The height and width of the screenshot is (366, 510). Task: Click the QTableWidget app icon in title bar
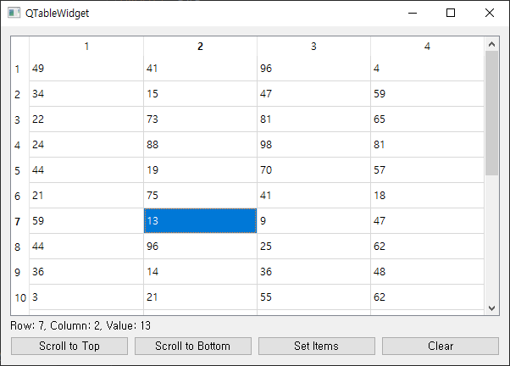pyautogui.click(x=14, y=13)
